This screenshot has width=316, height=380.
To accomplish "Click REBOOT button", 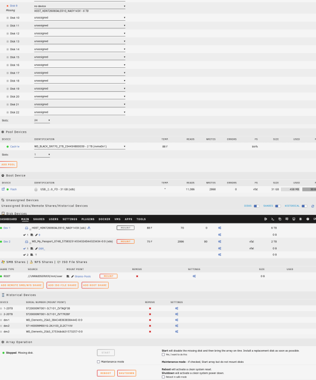I will [x=106, y=373].
